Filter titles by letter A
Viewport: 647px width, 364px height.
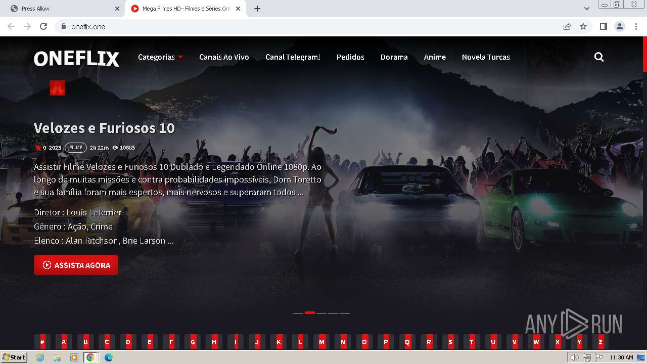[x=64, y=342]
